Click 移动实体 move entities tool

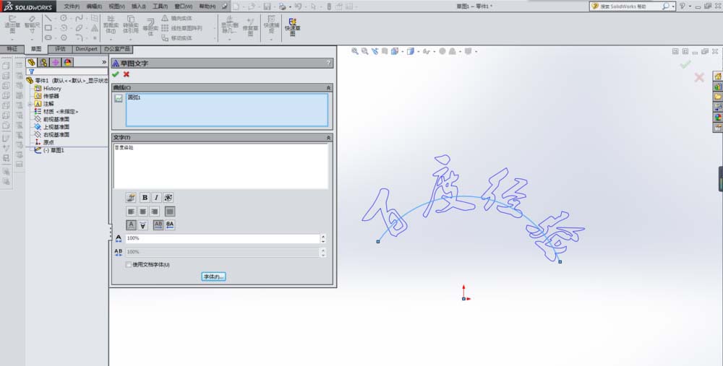click(x=176, y=38)
